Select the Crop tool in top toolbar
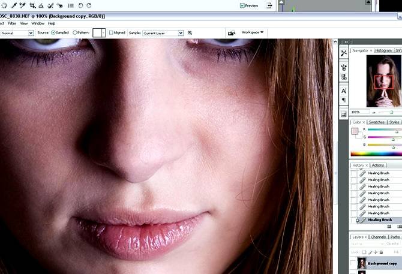This screenshot has height=274, width=402. point(32,5)
